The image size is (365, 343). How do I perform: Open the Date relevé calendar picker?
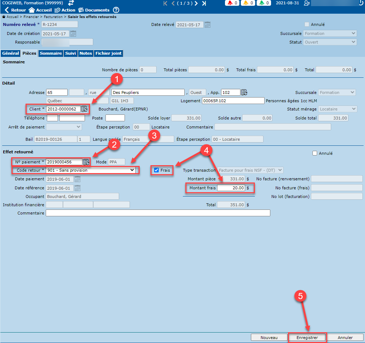(207, 25)
